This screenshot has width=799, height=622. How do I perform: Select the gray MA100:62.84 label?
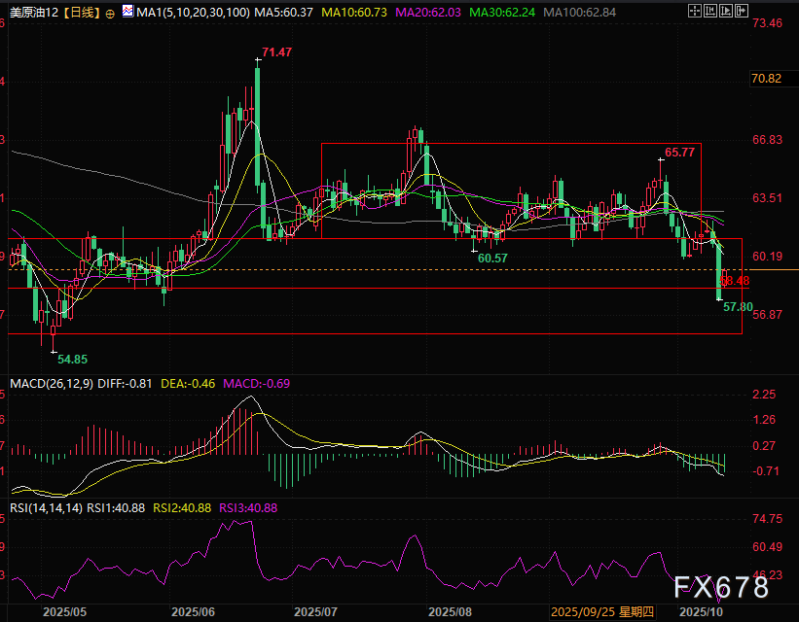point(580,13)
